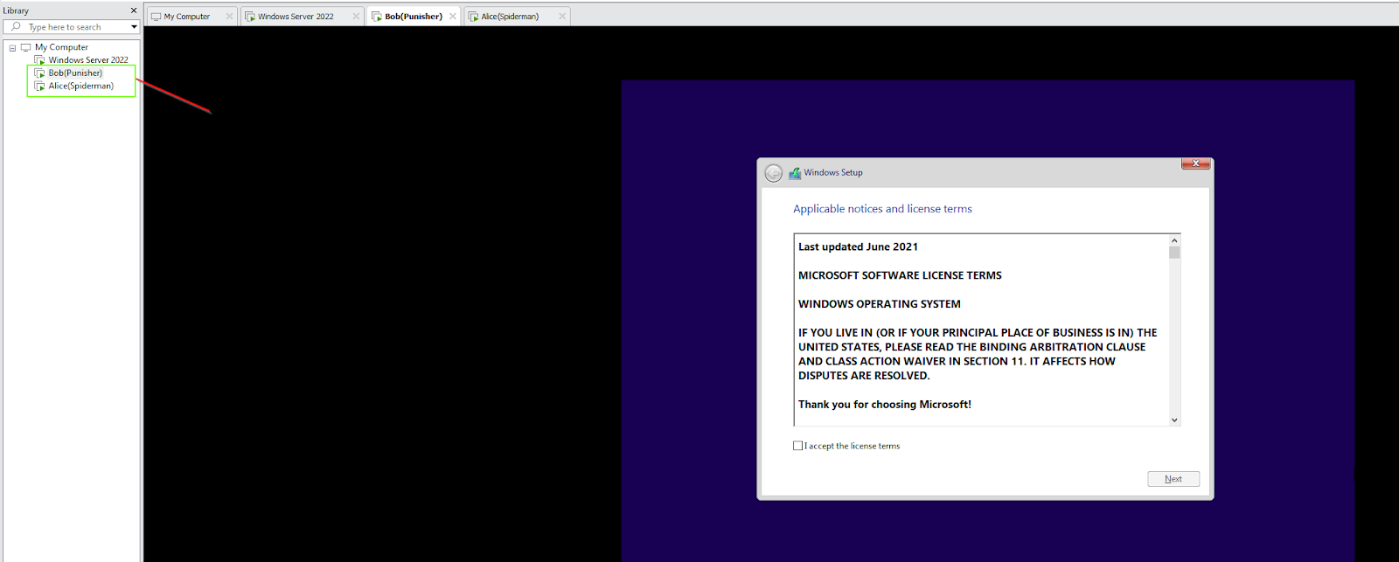Click the license text scrollbar thumb
The height and width of the screenshot is (562, 1399).
1174,253
